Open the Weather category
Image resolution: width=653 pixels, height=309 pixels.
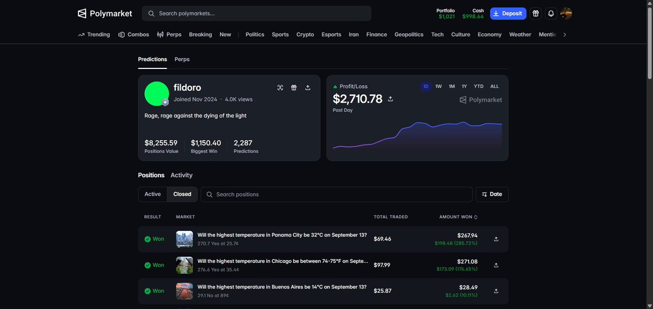tap(520, 34)
